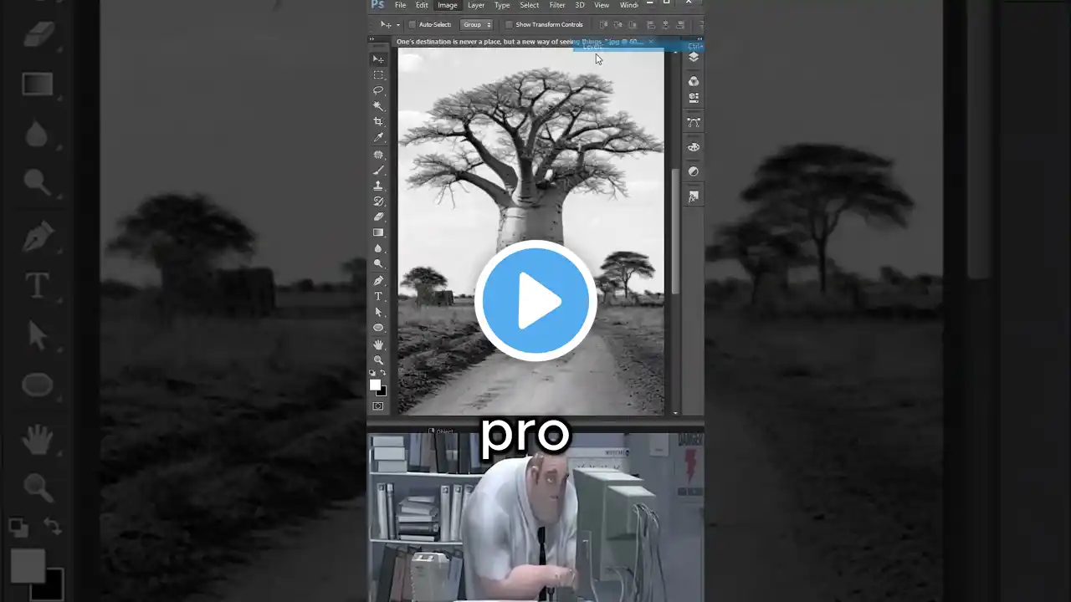Open the File menu
Image resolution: width=1071 pixels, height=602 pixels.
click(x=401, y=5)
